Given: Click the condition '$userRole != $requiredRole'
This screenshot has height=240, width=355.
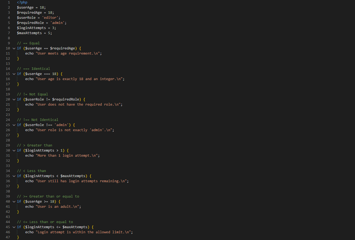Looking at the screenshot, I should pyautogui.click(x=52, y=99).
